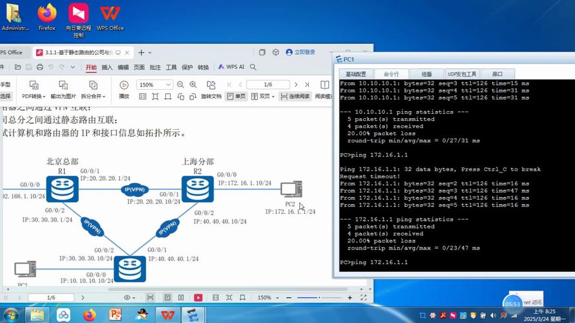Click the 立即登录 login link
This screenshot has height=323, width=575.
coord(300,52)
